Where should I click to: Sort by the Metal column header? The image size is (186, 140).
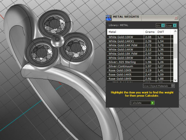click(x=125, y=32)
